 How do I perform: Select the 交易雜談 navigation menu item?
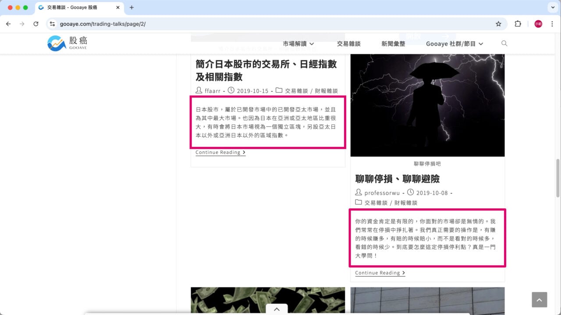[348, 43]
